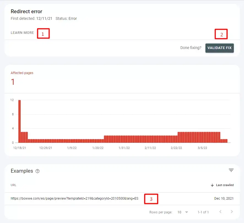This screenshot has width=244, height=223.
Task: Click the 'Rows per page:' label
Action: (161, 212)
